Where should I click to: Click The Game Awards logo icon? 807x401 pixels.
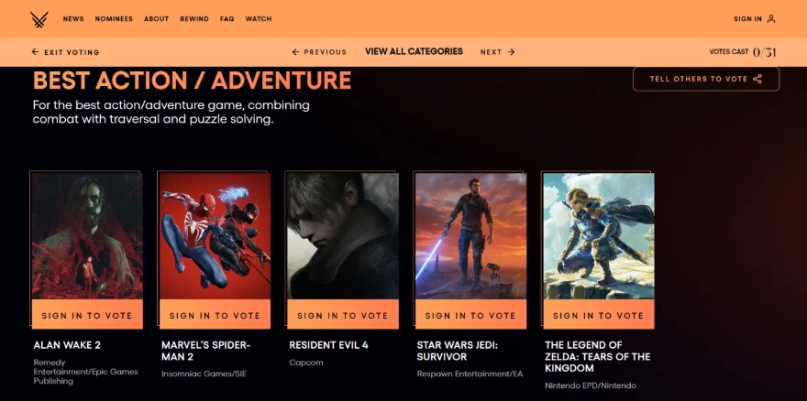(x=39, y=19)
